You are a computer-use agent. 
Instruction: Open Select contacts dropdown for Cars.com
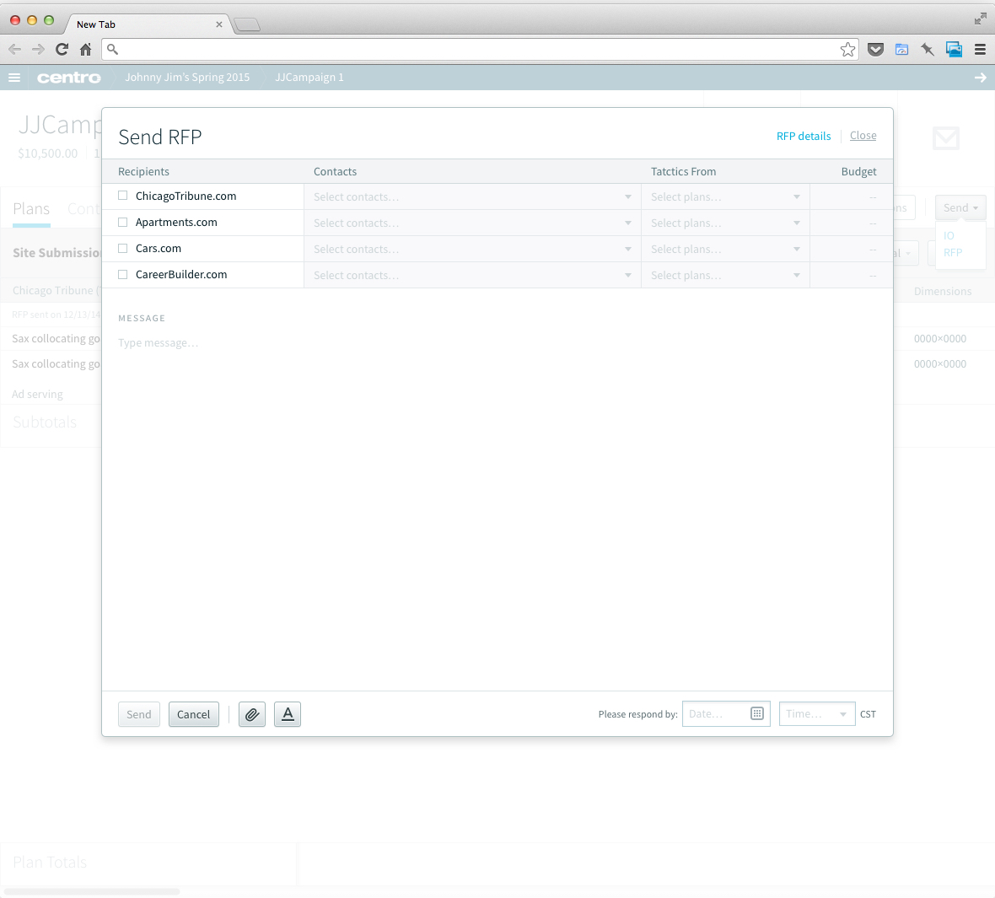tap(472, 249)
